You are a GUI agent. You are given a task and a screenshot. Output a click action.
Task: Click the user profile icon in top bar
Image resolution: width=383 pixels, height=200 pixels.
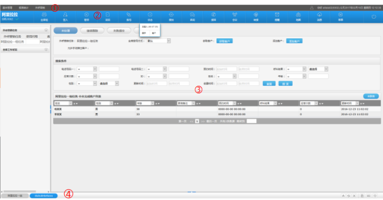tap(312, 8)
